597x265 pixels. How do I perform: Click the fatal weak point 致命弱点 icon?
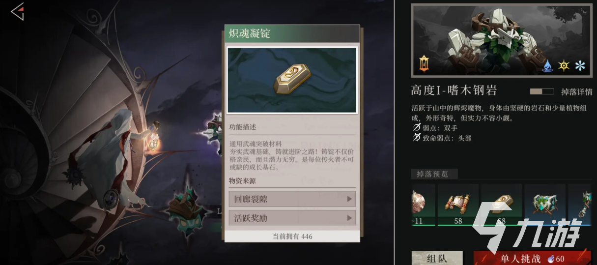(x=417, y=138)
